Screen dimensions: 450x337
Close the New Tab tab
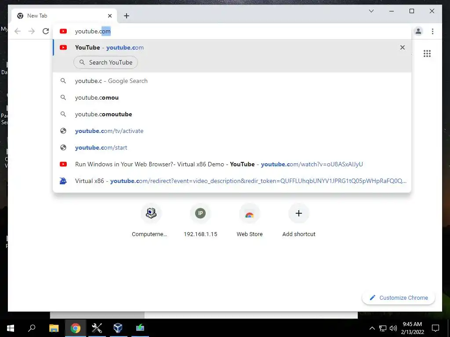click(x=109, y=16)
